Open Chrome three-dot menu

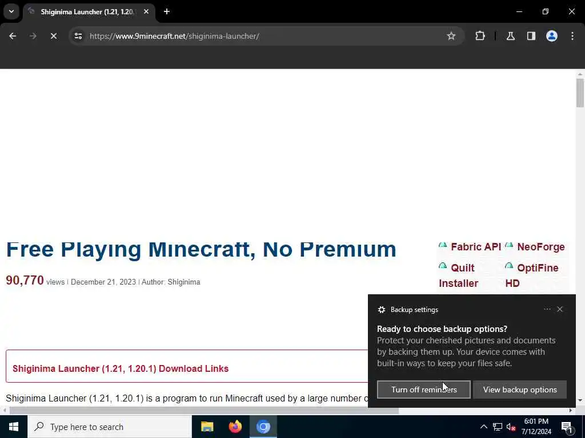(x=572, y=36)
